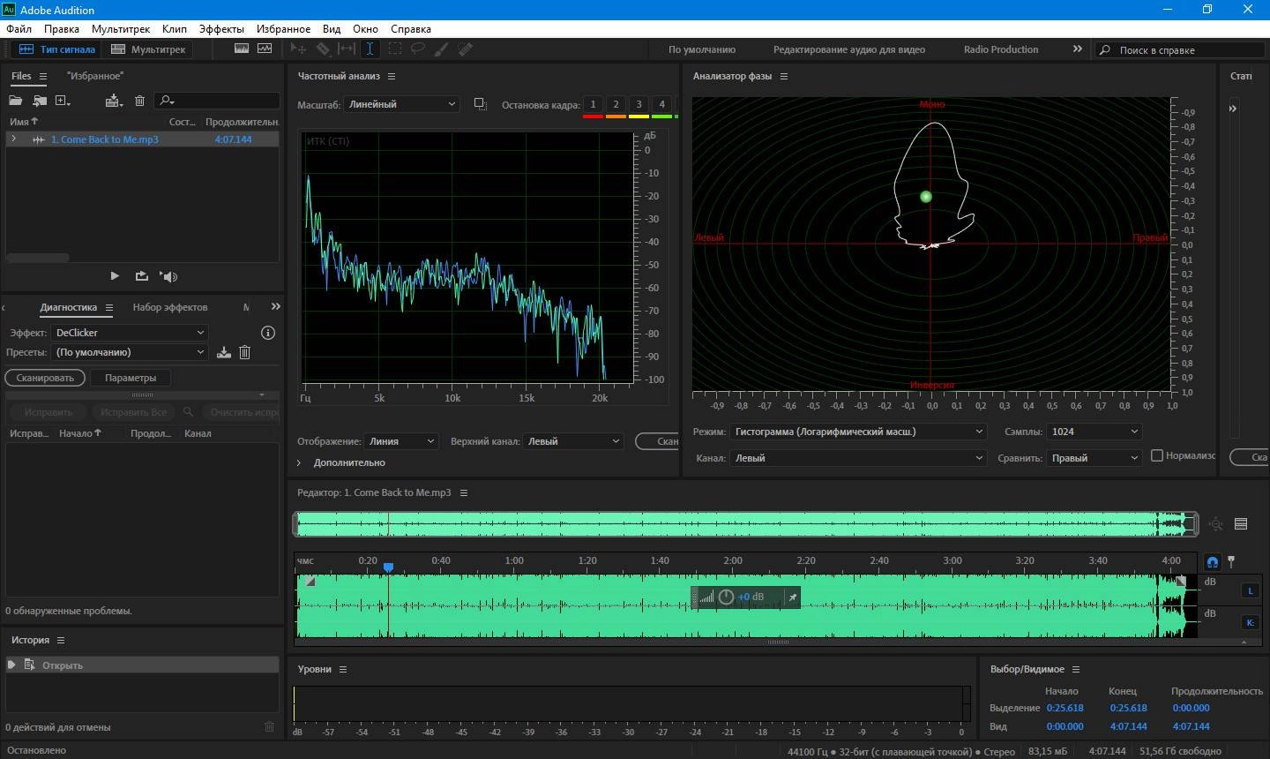The height and width of the screenshot is (759, 1270).
Task: Expand the 1. Come Back to Me.mp3 row
Action: (13, 139)
